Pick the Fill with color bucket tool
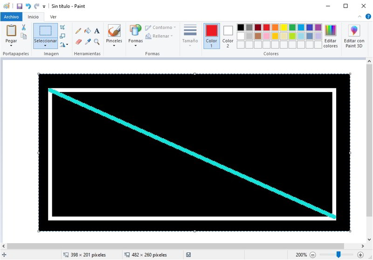The image size is (373, 260). (88, 31)
